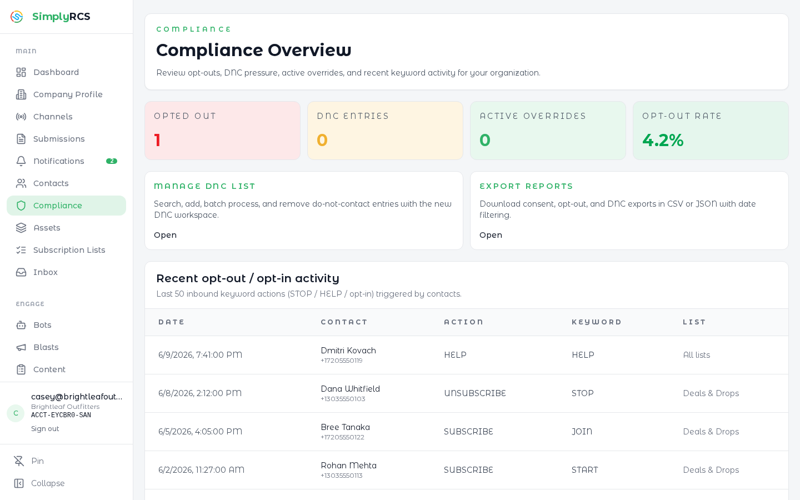Click the Inbox tray icon
The image size is (800, 500).
pyautogui.click(x=21, y=272)
